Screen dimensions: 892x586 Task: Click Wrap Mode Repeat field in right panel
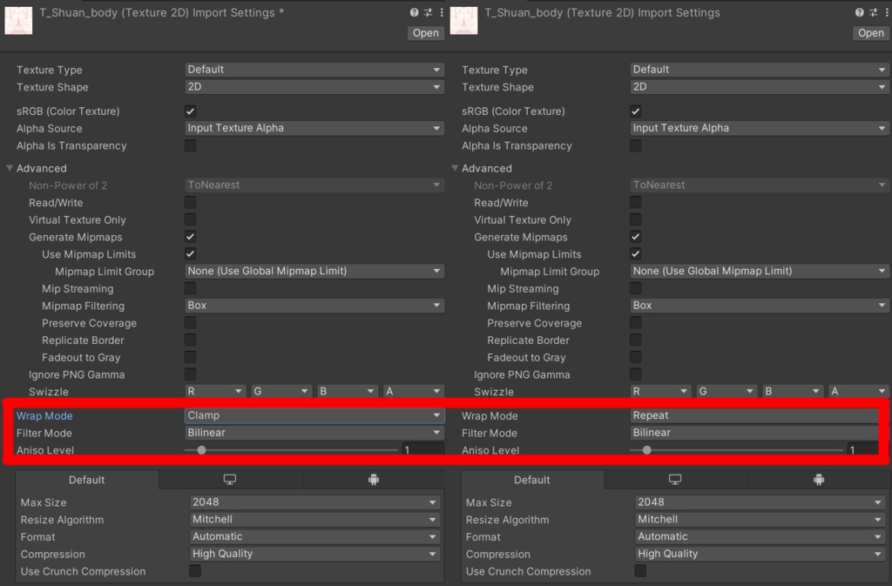coord(755,415)
